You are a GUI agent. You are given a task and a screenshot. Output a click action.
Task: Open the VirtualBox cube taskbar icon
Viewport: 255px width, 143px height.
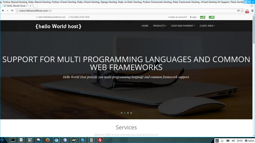pos(65,140)
